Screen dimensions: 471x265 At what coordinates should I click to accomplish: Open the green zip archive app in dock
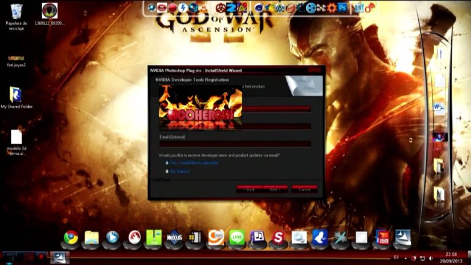154,237
